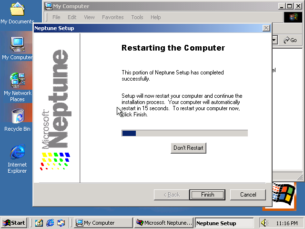Switch to Neptune Setup taskbar button
The height and width of the screenshot is (229, 305).
point(224,223)
